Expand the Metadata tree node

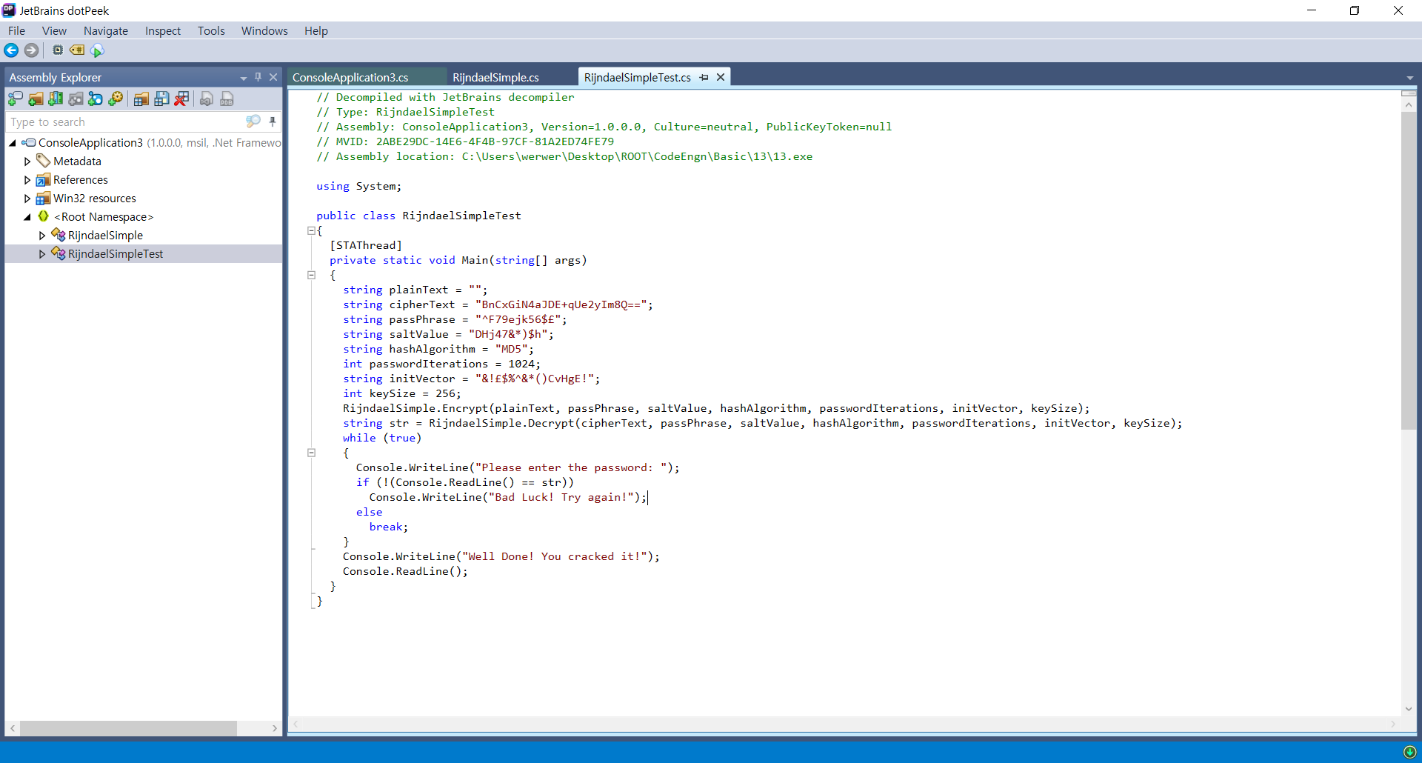coord(27,161)
